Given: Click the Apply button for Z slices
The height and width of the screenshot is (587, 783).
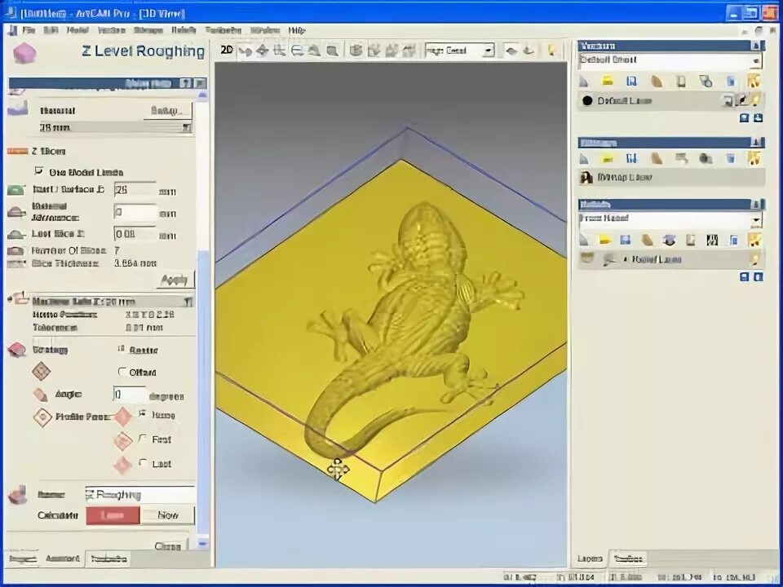Looking at the screenshot, I should [175, 280].
